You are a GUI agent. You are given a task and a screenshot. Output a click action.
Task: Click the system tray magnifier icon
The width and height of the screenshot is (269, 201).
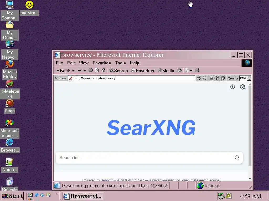click(229, 196)
